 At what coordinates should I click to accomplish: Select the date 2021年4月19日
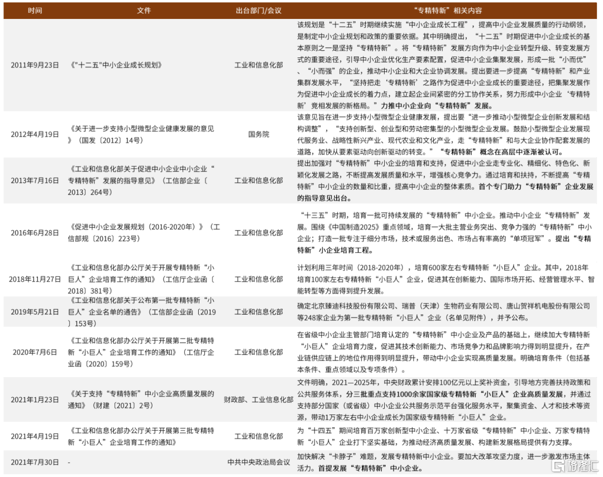[x=35, y=437]
